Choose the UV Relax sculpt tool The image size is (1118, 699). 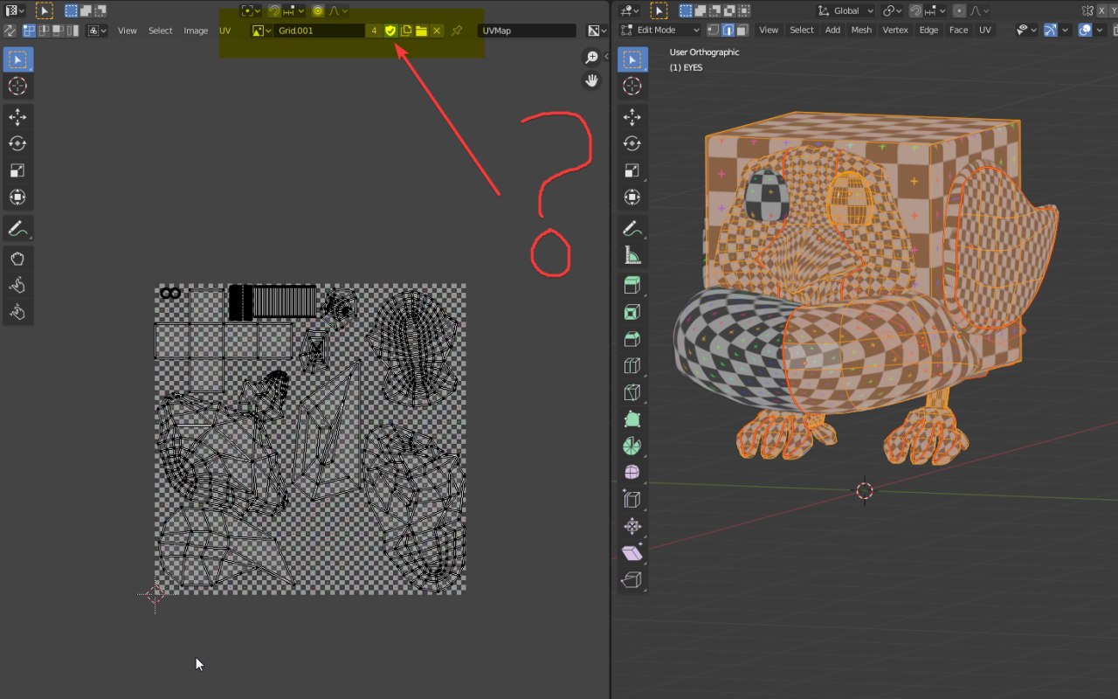click(17, 286)
